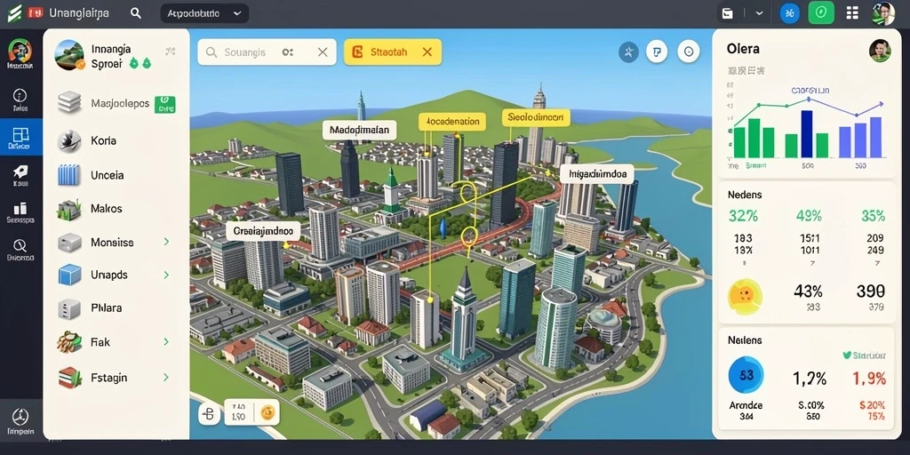Click the 390 value in Nedens card

click(870, 291)
